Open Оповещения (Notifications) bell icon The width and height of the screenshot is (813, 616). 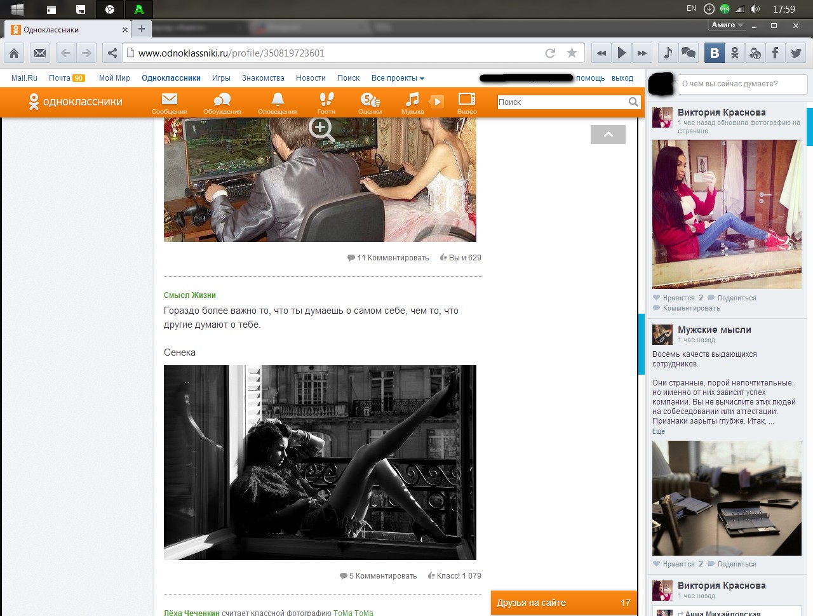point(277,102)
